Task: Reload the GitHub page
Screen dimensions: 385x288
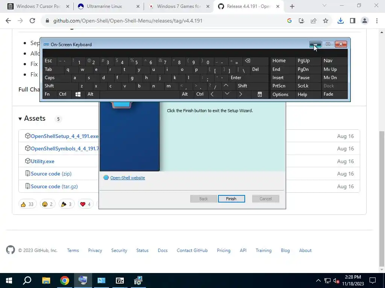Action: tap(32, 21)
